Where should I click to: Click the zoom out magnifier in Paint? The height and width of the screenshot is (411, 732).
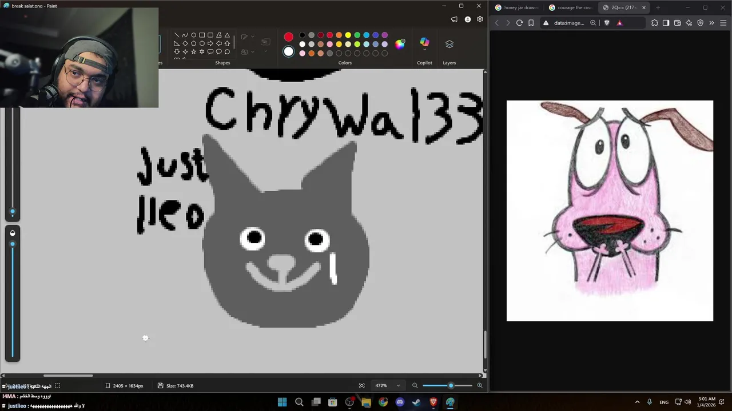415,386
